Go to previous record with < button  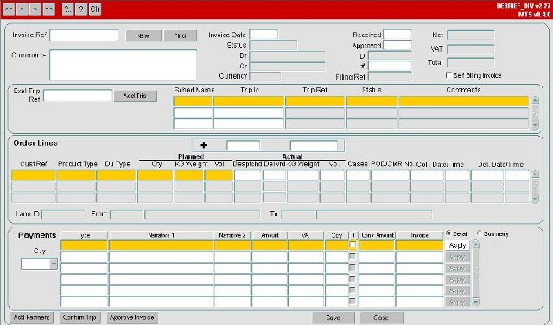[22, 9]
